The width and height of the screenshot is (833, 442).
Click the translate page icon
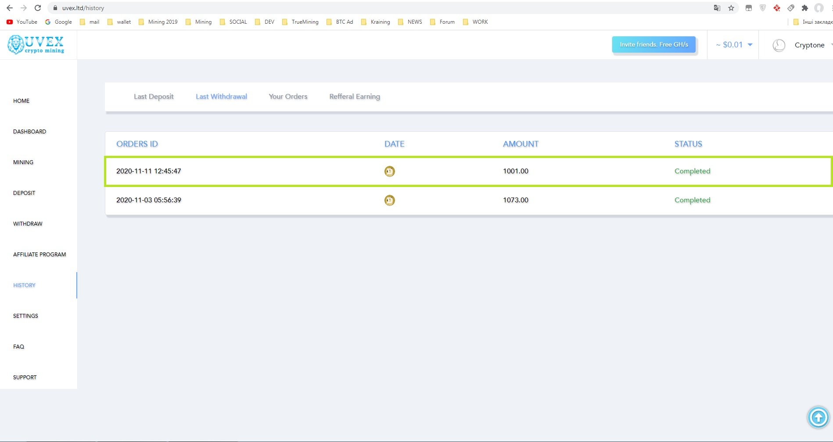(717, 8)
